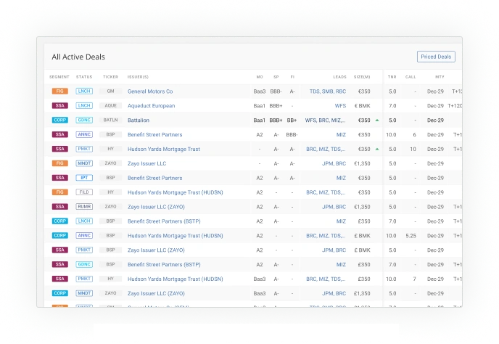Viewport: 499px width, 344px height.
Task: Sort by STATUS column header
Action: (x=84, y=77)
